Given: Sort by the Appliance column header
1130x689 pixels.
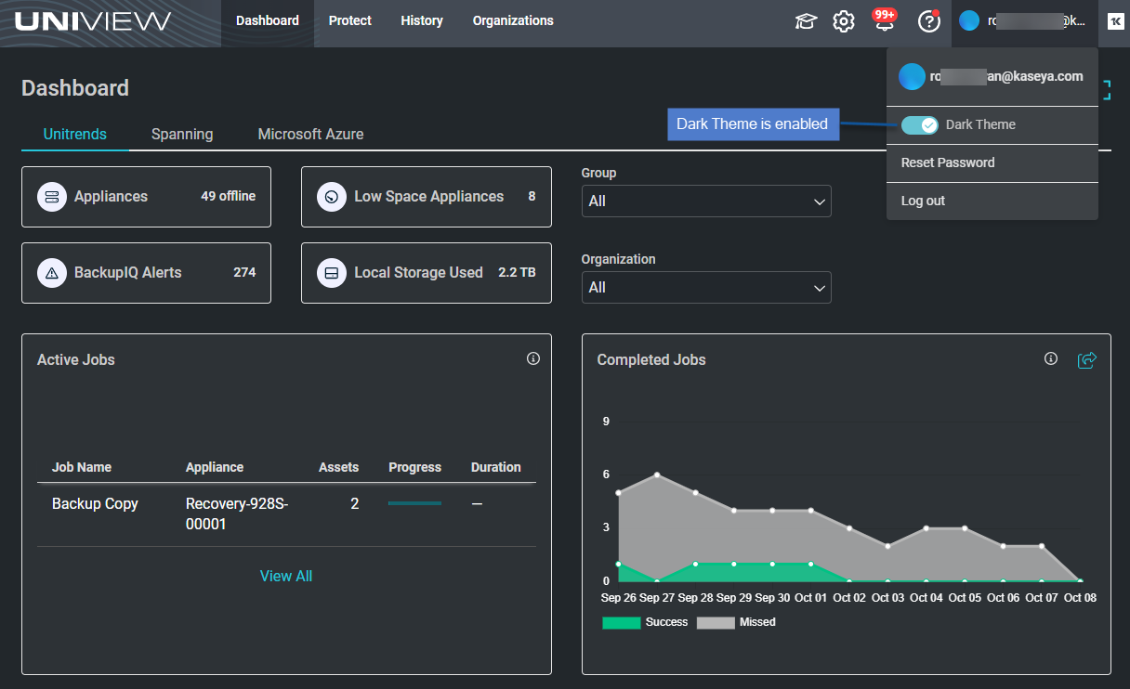Looking at the screenshot, I should tap(215, 468).
